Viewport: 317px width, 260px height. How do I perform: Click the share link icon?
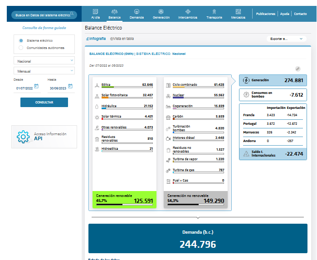click(x=298, y=69)
